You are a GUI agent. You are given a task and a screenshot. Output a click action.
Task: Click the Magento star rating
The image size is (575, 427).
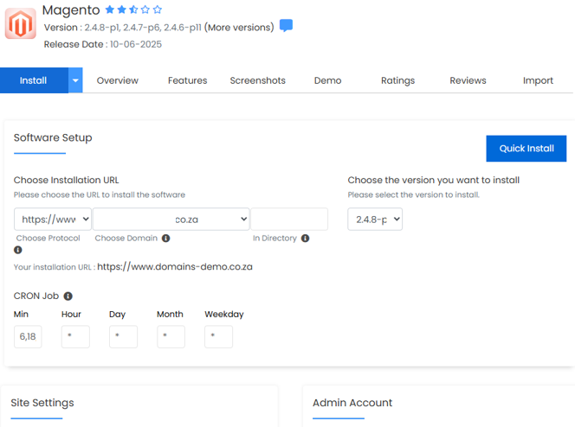pyautogui.click(x=133, y=10)
